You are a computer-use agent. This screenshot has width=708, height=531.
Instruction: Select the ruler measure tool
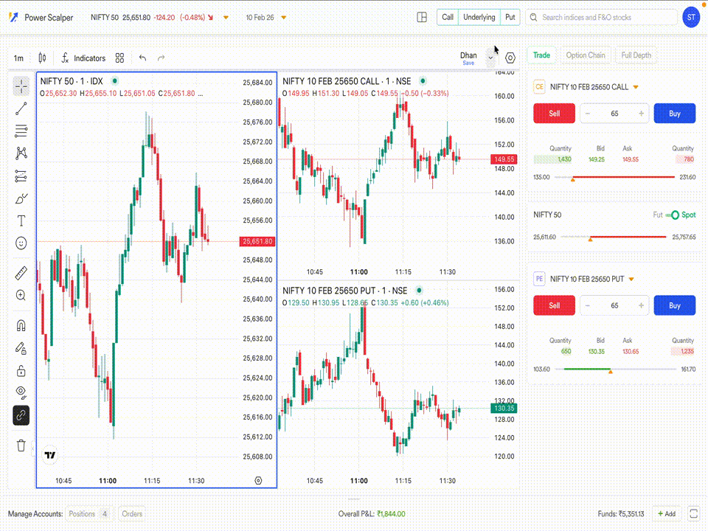[21, 273]
